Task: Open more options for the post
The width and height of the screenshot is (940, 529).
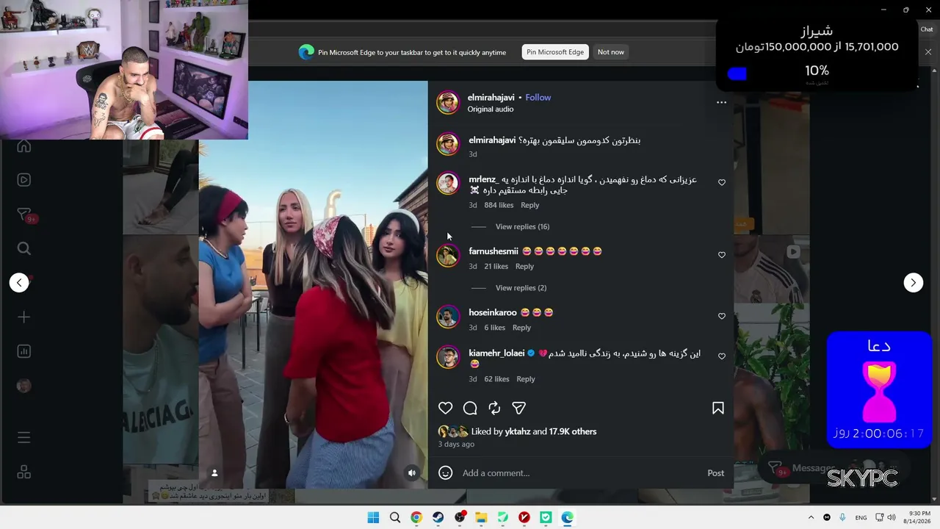Action: [x=721, y=103]
